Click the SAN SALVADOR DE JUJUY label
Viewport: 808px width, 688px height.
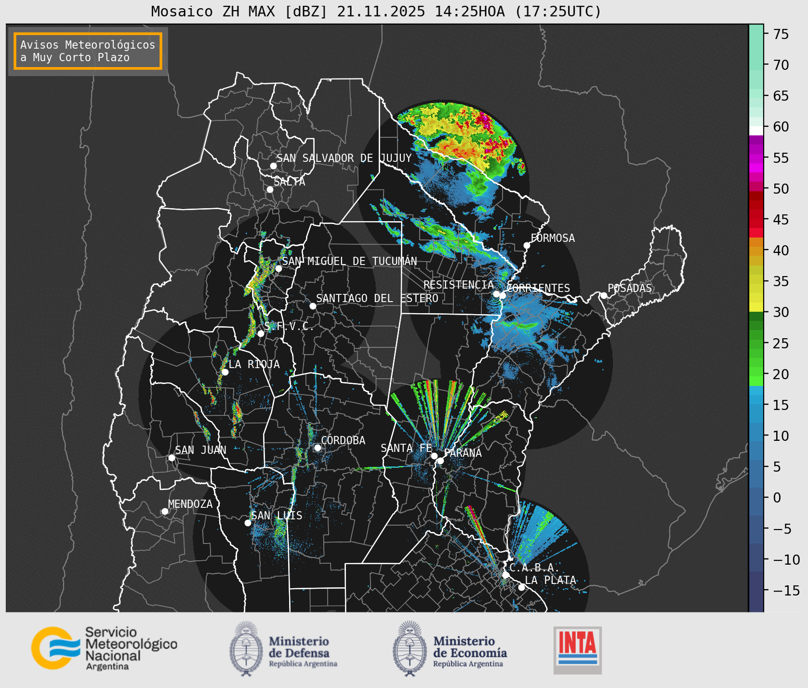tap(344, 158)
